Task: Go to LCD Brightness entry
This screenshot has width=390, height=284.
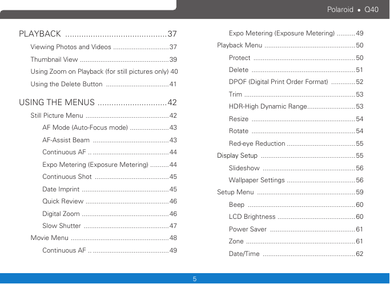Action: point(296,217)
